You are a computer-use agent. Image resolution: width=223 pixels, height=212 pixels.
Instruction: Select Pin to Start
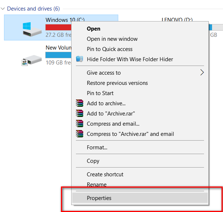(x=140, y=93)
